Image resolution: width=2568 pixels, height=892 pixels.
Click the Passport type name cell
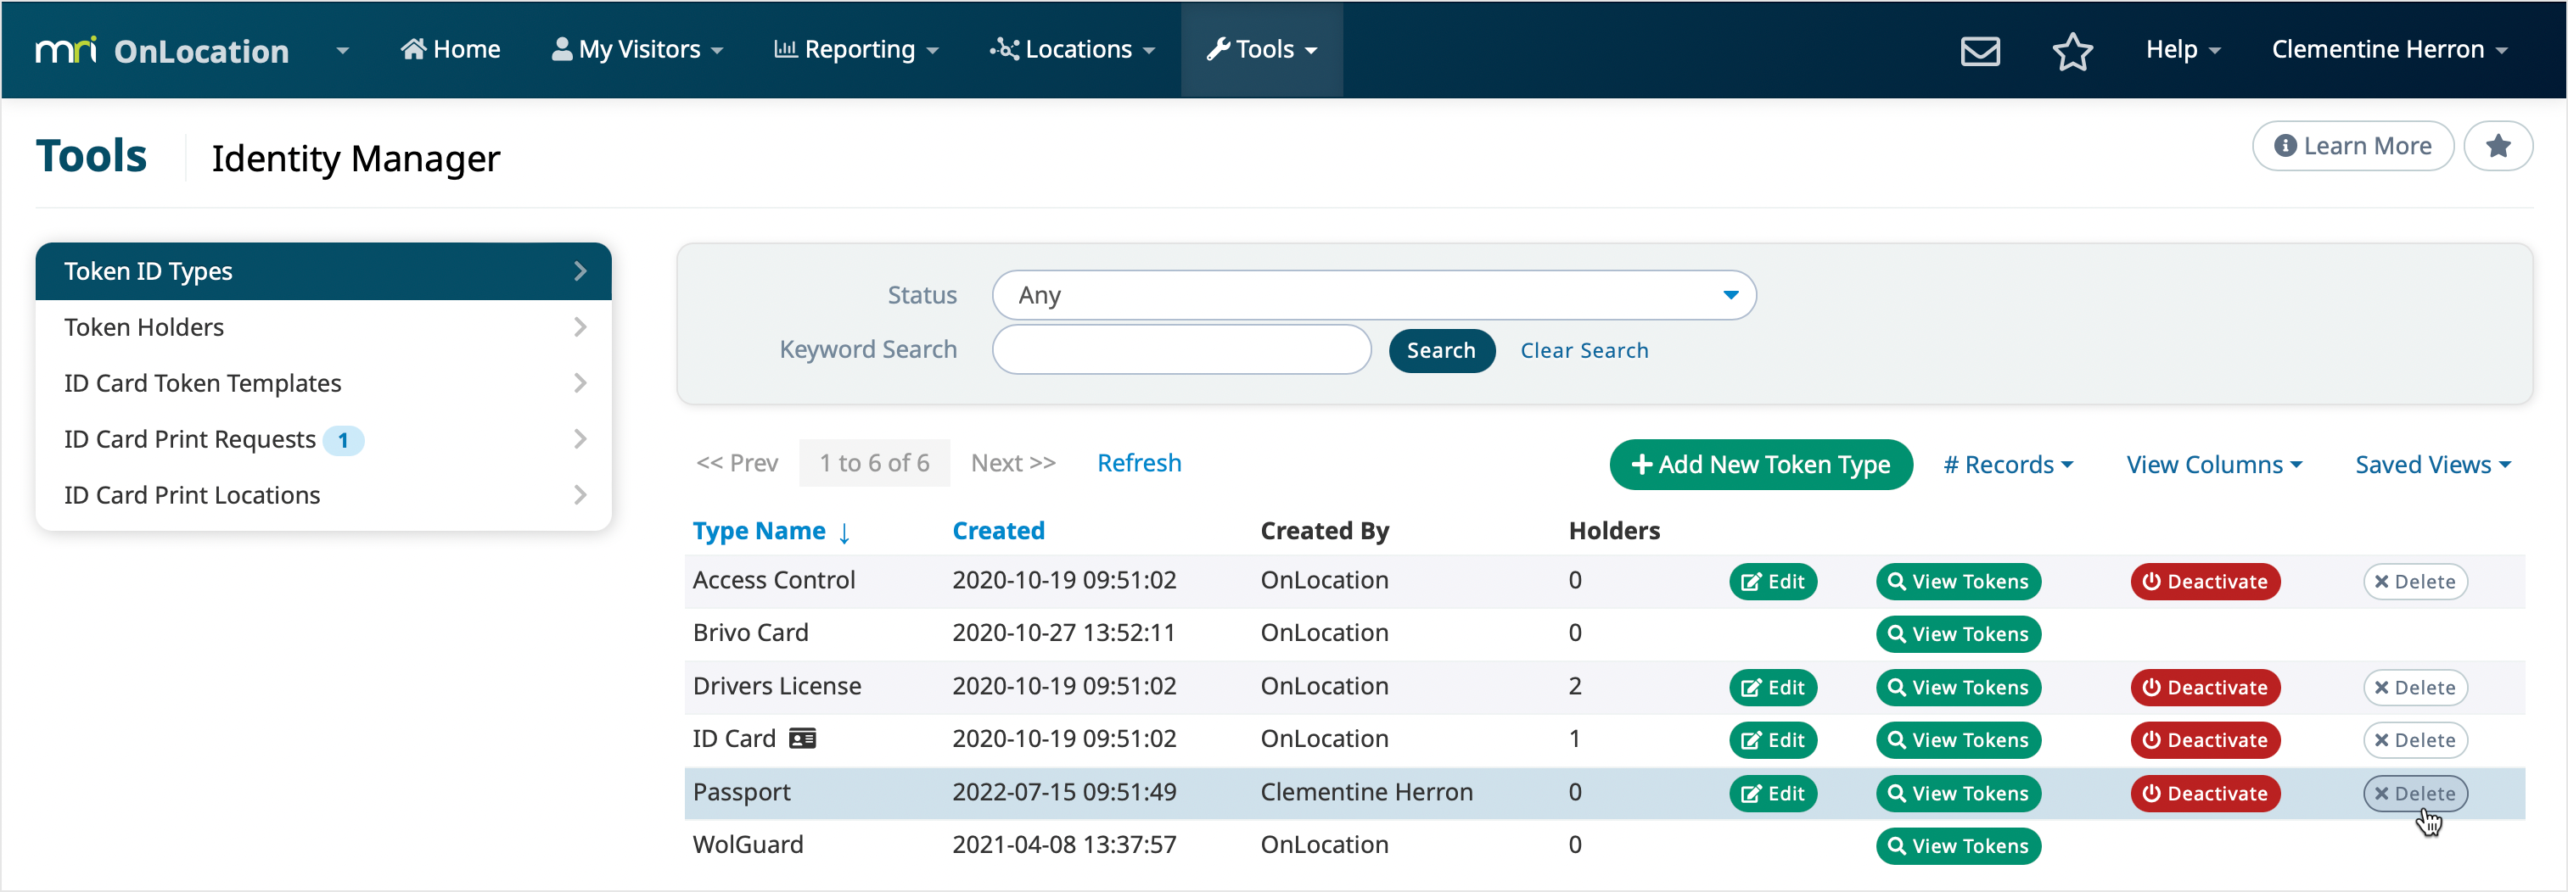click(741, 793)
